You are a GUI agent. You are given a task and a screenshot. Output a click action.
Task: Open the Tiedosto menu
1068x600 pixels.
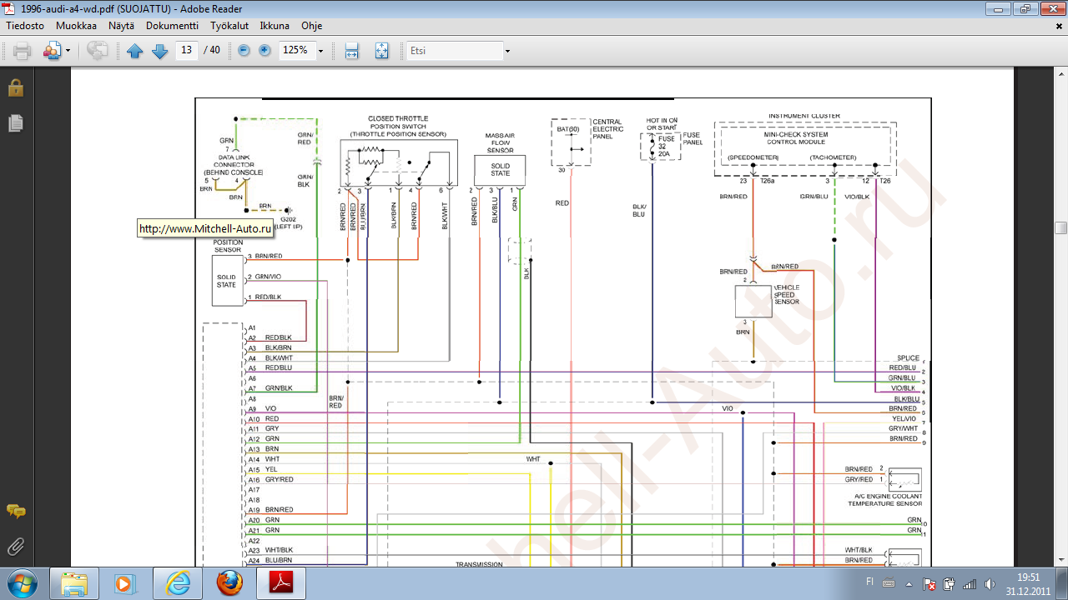25,26
